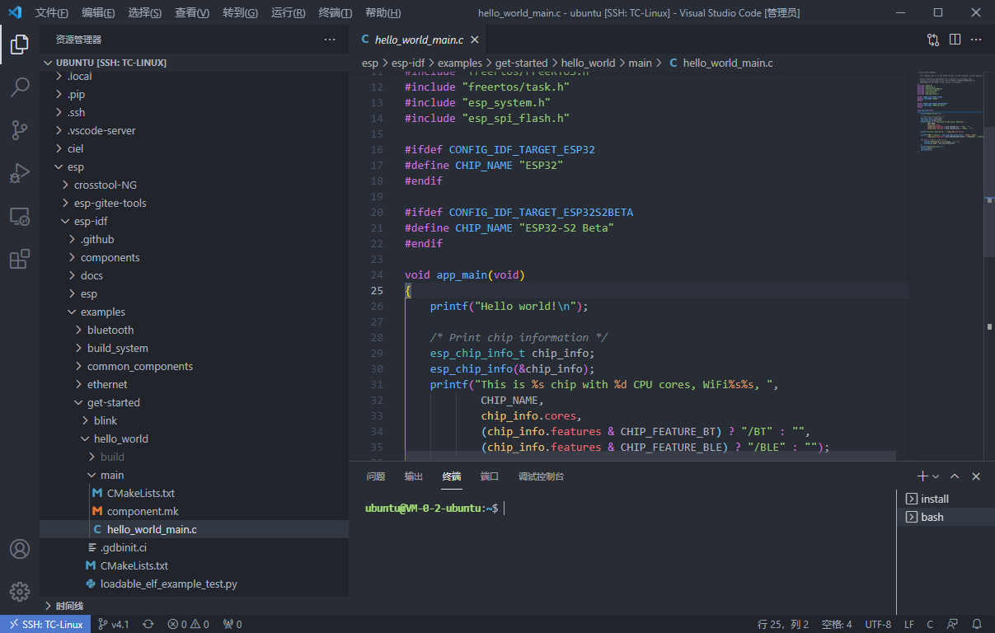The width and height of the screenshot is (995, 633).
Task: Click the 行 25, 列 2 cursor position indicator
Action: 783,624
